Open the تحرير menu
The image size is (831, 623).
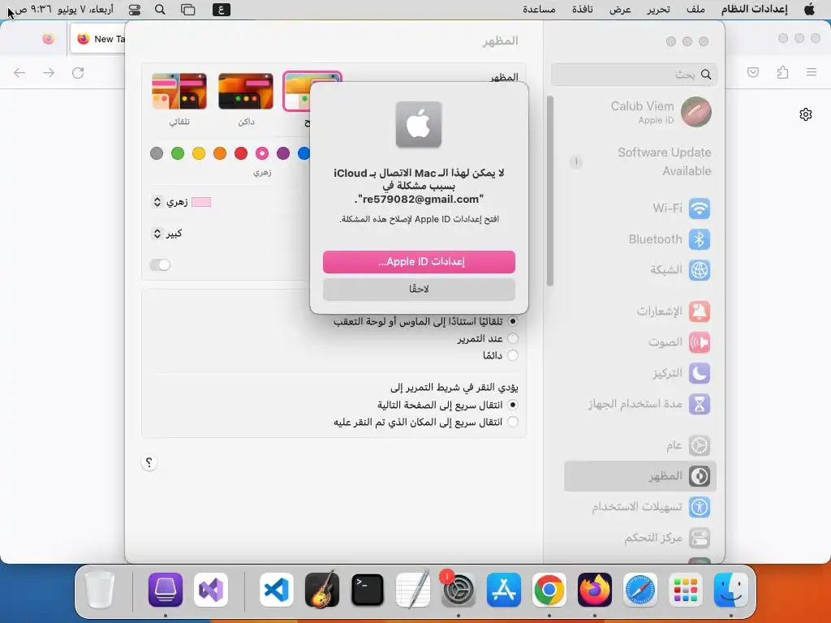coord(658,10)
